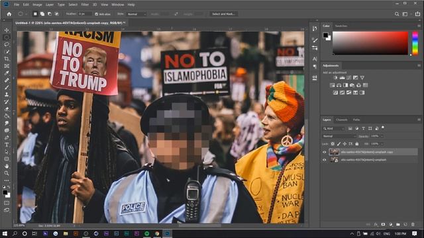Hide the unsplash copy layer
The height and width of the screenshot is (238, 424).
pyautogui.click(x=325, y=152)
